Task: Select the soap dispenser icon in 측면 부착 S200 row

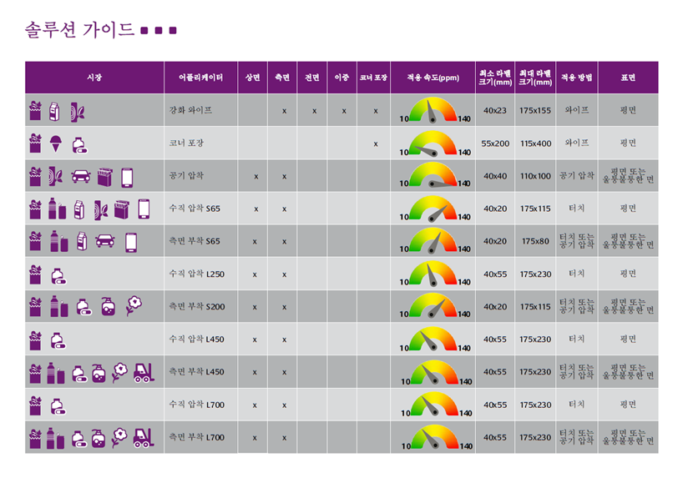Action: (x=108, y=306)
